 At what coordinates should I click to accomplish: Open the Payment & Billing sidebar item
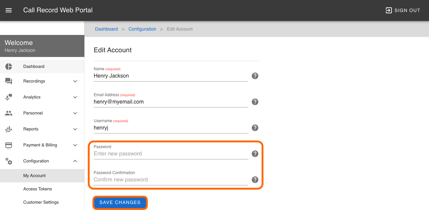[x=42, y=145]
